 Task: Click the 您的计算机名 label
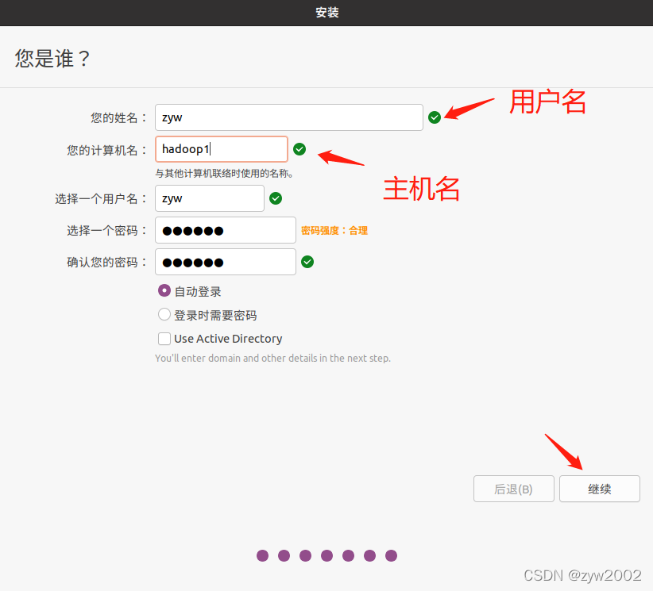(x=106, y=150)
